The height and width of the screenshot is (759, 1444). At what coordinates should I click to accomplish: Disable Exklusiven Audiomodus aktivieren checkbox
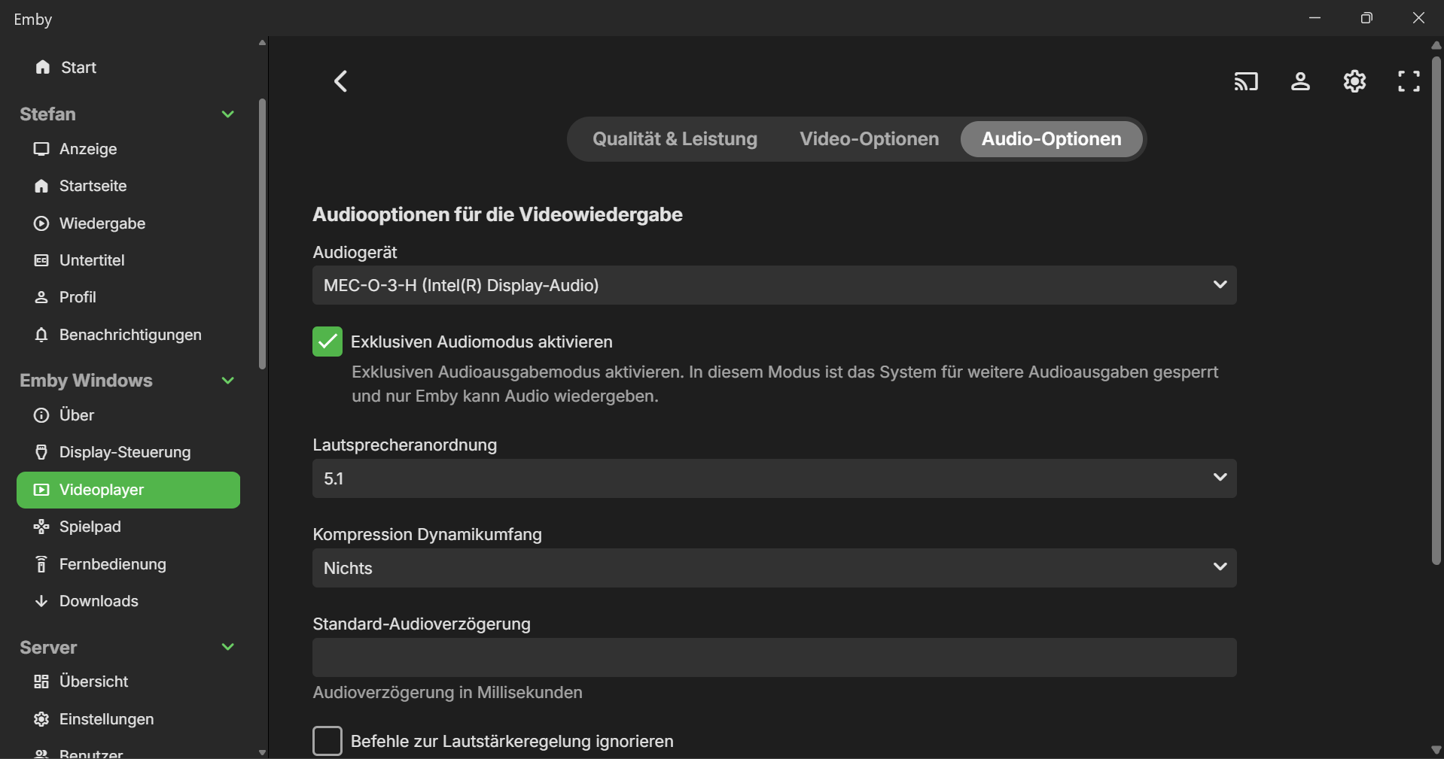click(327, 342)
